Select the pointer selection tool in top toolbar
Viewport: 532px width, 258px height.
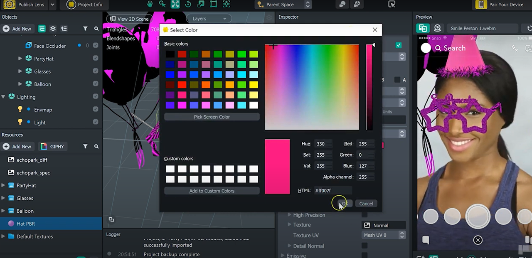[163, 4]
